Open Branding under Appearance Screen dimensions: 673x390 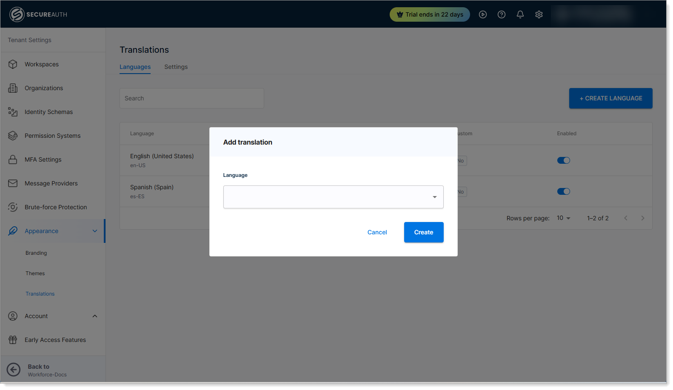point(36,253)
